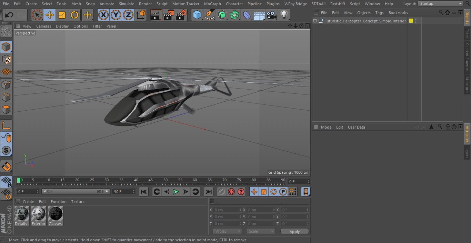
Task: Toggle Y-axis lock
Action: (116, 15)
